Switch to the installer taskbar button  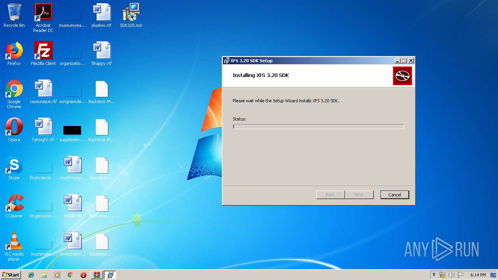110,275
